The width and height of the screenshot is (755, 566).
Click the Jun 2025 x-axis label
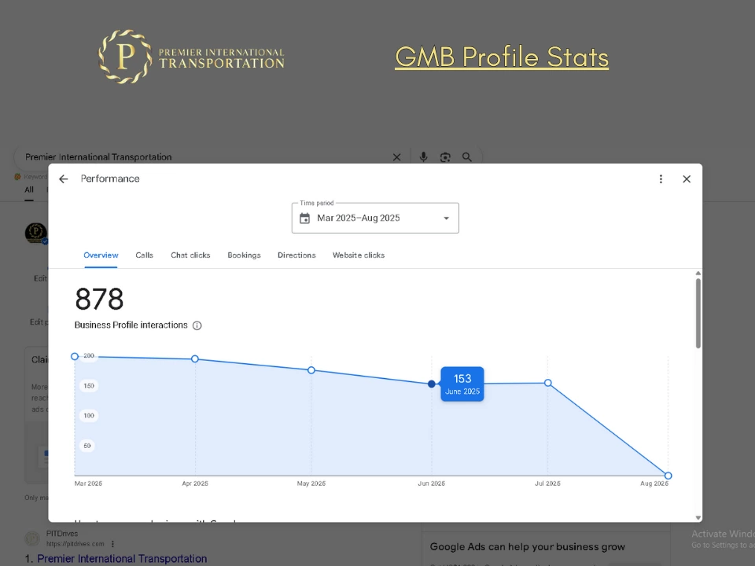tap(432, 483)
